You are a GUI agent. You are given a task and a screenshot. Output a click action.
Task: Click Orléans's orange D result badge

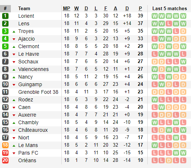(169, 160)
